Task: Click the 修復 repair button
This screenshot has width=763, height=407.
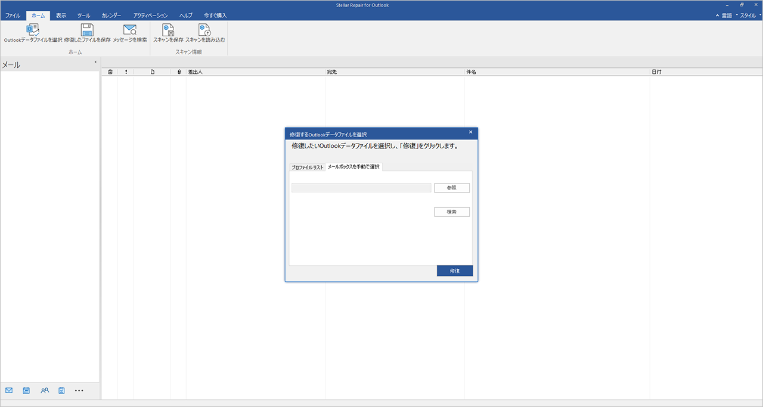Action: tap(455, 271)
